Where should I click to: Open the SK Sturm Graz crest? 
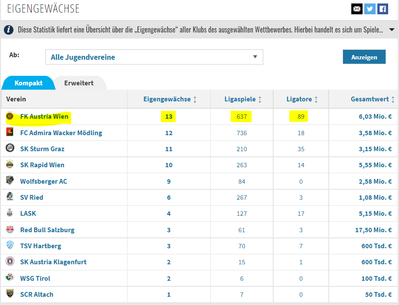tap(10, 148)
